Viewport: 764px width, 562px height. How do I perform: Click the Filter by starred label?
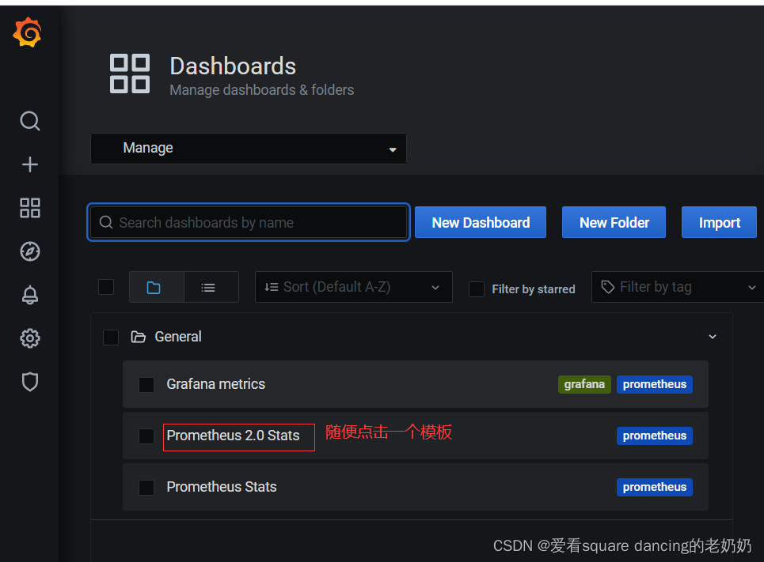(x=534, y=289)
